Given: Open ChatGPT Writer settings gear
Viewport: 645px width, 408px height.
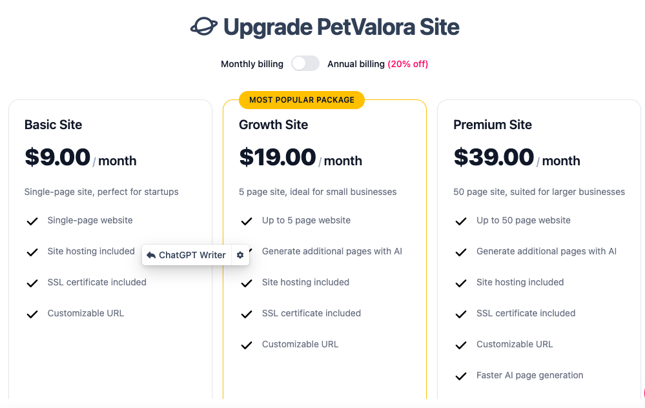Looking at the screenshot, I should coord(240,255).
